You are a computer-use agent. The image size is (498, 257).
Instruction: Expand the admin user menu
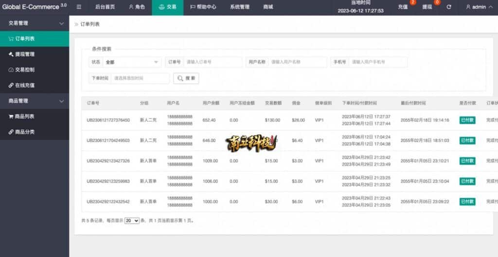(479, 7)
